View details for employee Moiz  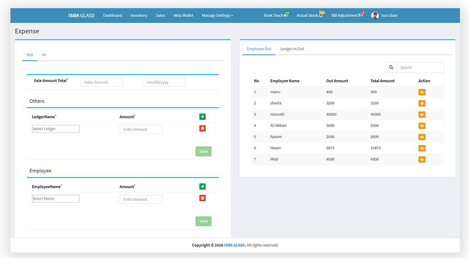point(422,159)
